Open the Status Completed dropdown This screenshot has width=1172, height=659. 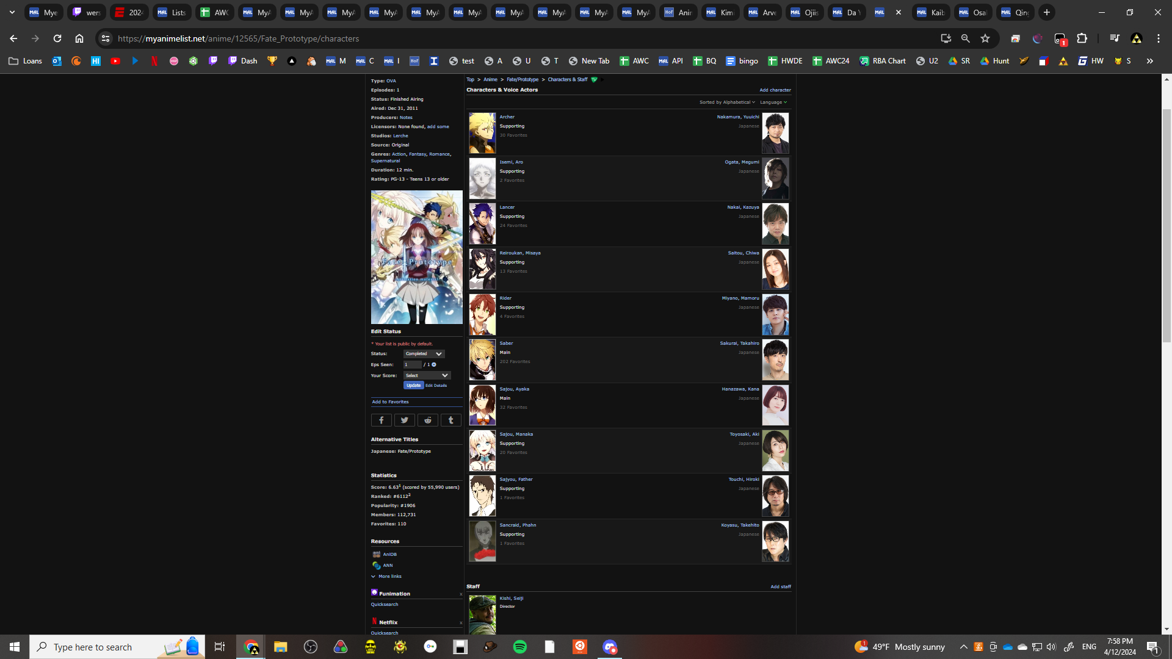[x=424, y=354]
